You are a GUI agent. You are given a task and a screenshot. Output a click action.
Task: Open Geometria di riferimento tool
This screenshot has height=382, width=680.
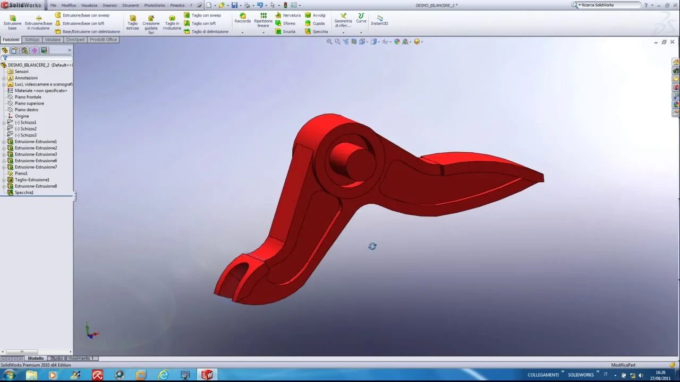coord(343,20)
